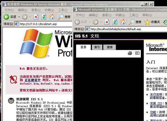Click address field with 127.0.0.1/localstart.asp
Screen dimensions: 167x121
[x=43, y=24]
